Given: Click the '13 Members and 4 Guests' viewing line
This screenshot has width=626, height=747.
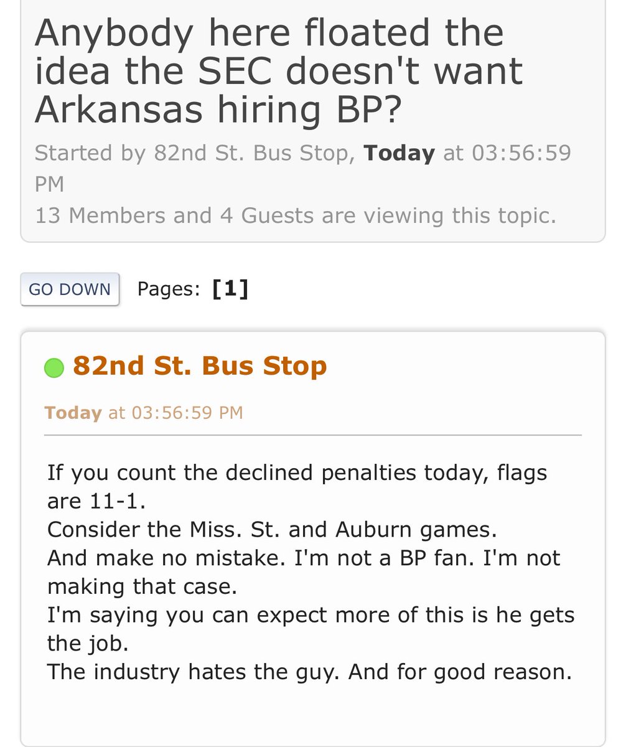Looking at the screenshot, I should (x=296, y=215).
